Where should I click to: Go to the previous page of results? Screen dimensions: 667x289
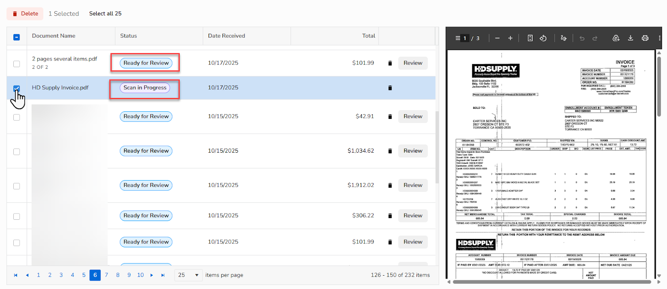(28, 275)
